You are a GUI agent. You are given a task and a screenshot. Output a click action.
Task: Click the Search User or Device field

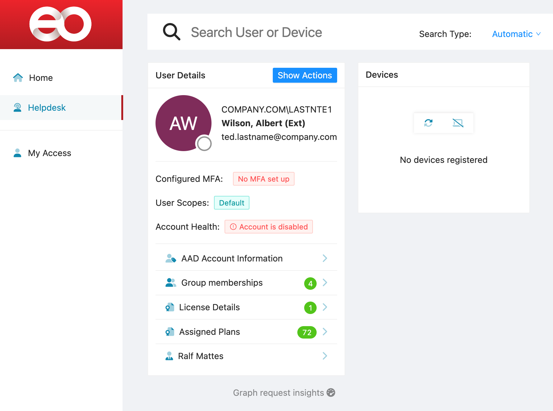(256, 32)
